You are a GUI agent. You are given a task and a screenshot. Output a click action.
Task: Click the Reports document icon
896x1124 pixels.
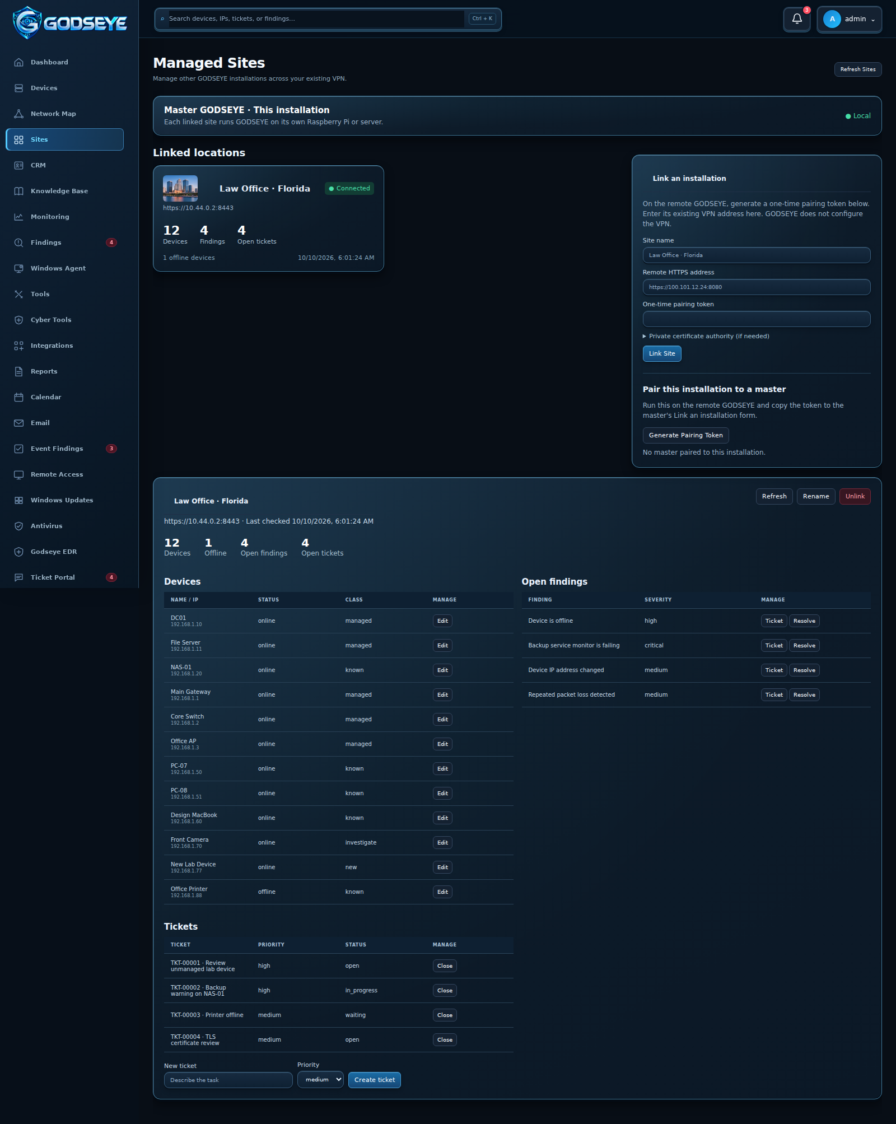tap(18, 371)
